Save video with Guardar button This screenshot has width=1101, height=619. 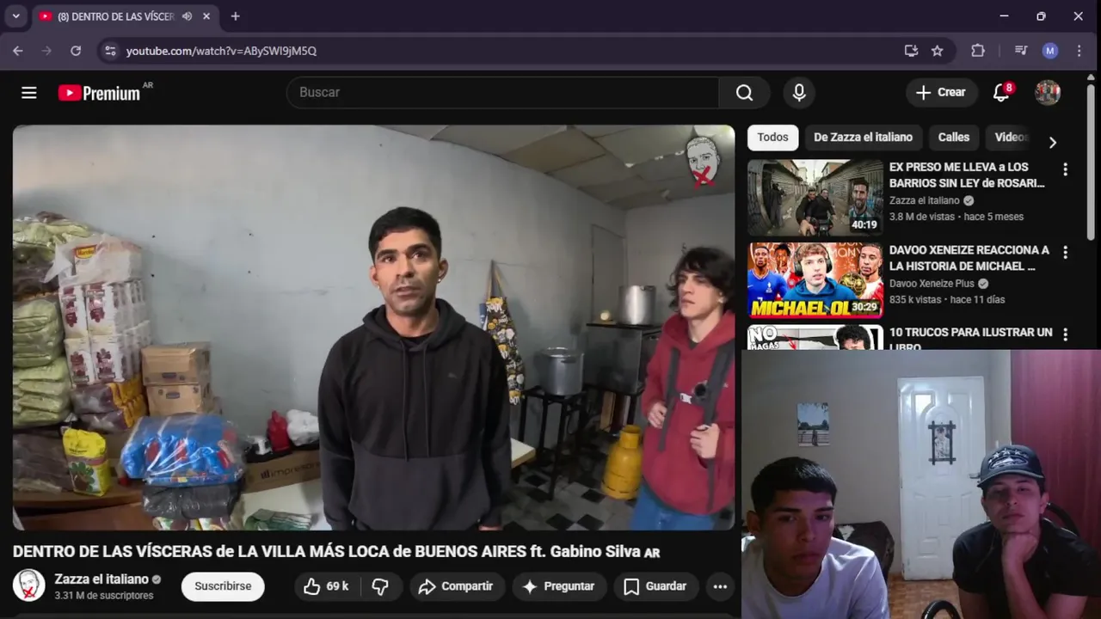coord(655,586)
